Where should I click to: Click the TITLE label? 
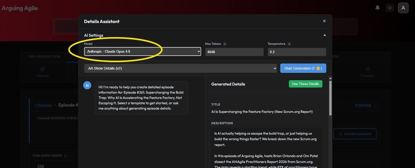(x=216, y=105)
